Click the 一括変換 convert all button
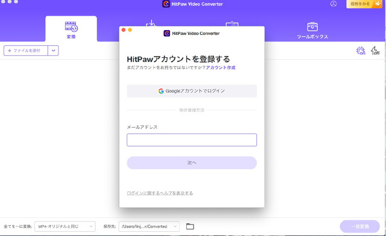 click(x=359, y=226)
